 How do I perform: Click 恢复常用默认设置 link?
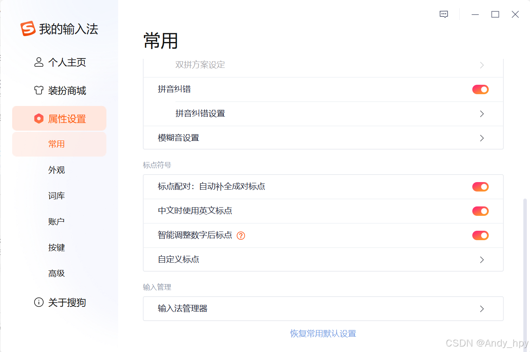click(323, 334)
